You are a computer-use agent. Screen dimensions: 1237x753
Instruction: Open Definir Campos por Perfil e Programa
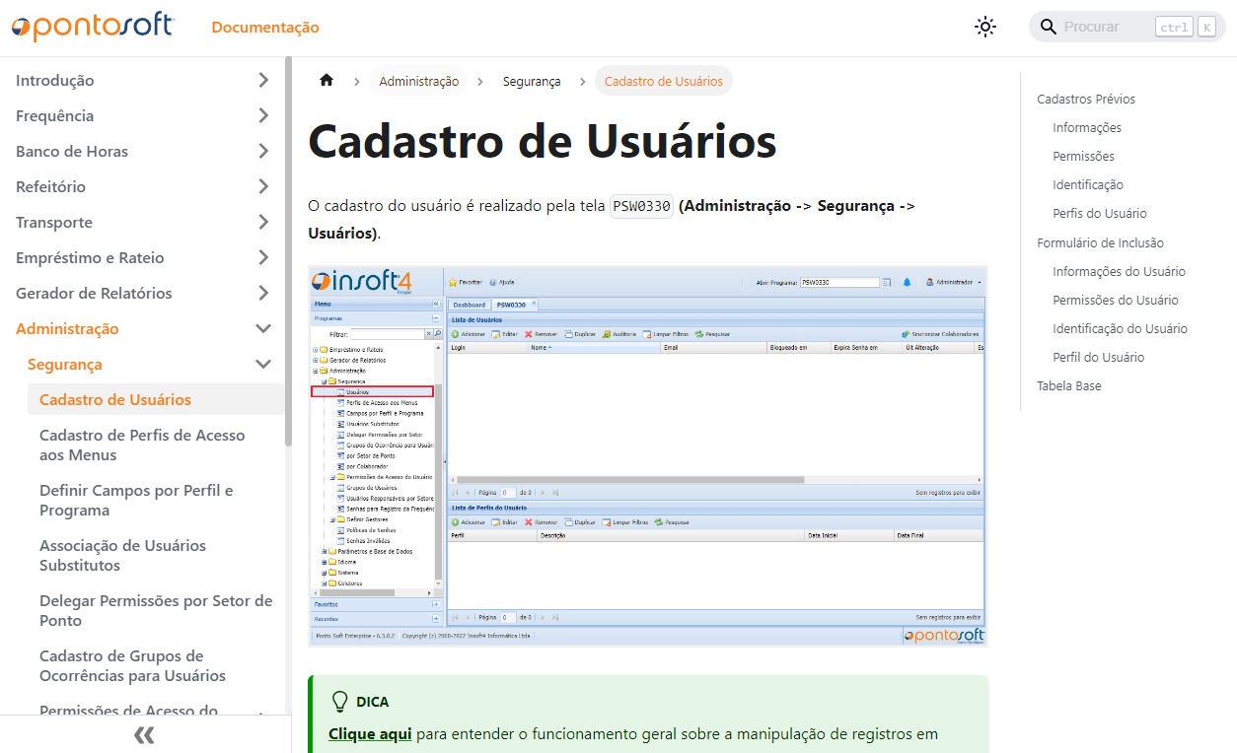pos(156,501)
